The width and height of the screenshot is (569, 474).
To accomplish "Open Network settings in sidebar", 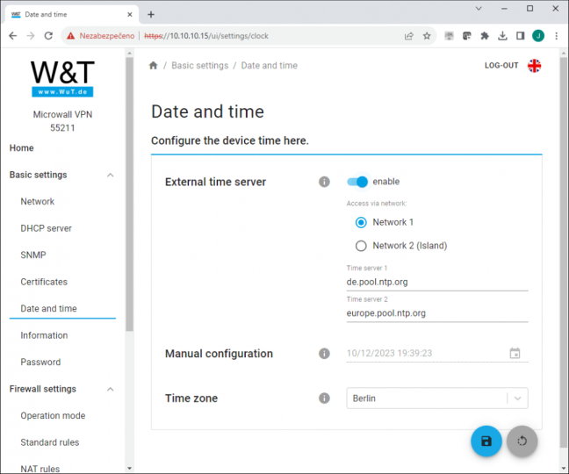I will click(38, 202).
